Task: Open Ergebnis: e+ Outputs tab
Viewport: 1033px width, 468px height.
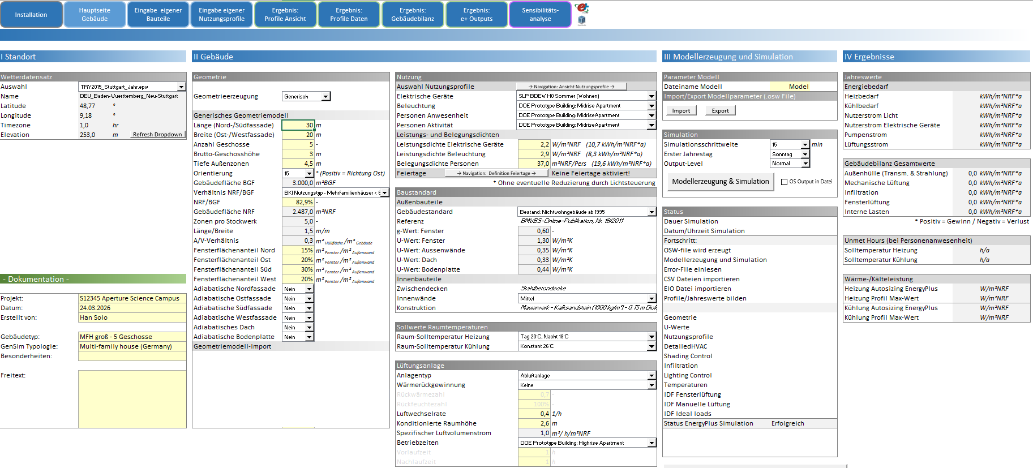Action: pos(477,15)
